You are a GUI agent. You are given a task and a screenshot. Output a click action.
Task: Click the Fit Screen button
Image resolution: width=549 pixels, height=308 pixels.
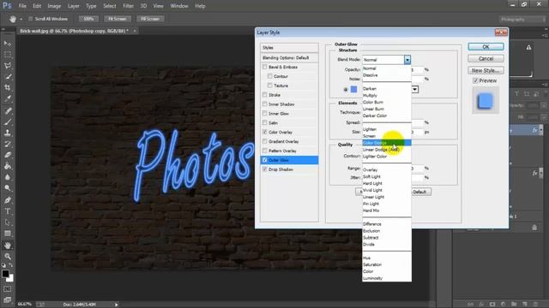118,19
